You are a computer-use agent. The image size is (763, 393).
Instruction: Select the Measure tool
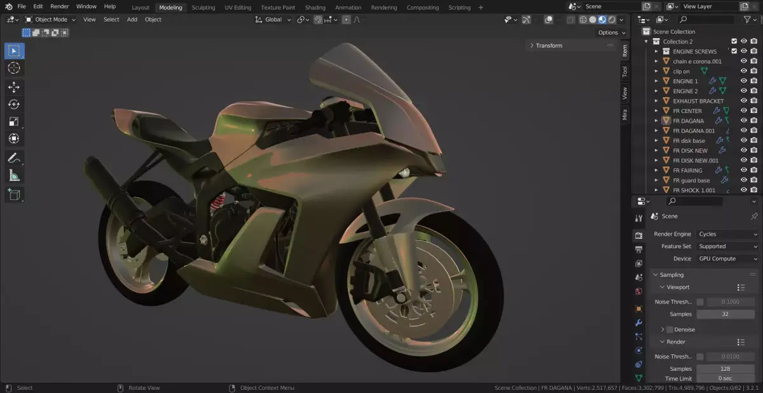(14, 175)
